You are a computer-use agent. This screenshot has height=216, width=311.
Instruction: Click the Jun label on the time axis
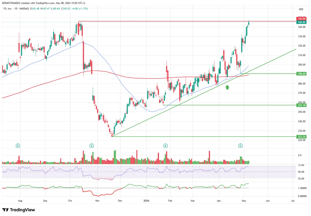[267, 201]
